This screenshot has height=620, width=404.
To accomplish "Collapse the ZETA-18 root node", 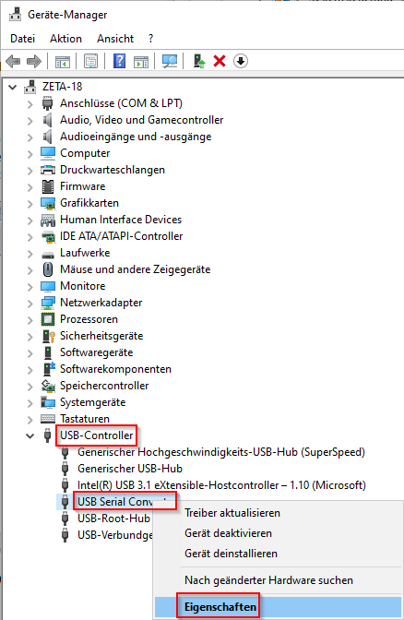I will pos(13,87).
